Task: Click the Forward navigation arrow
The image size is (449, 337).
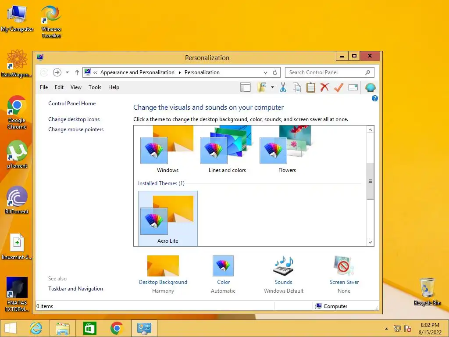Action: point(57,72)
